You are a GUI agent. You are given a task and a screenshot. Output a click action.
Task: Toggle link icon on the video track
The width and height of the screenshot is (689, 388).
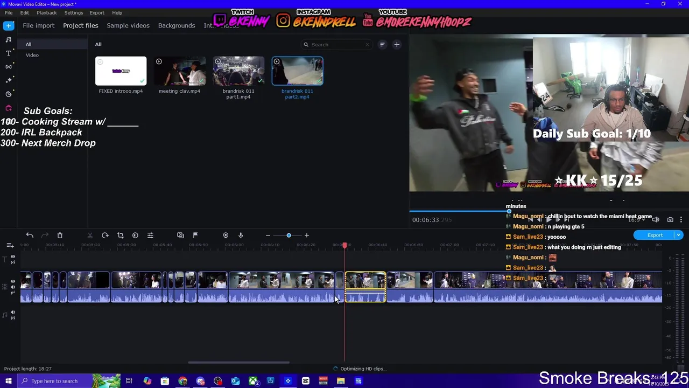(x=13, y=292)
